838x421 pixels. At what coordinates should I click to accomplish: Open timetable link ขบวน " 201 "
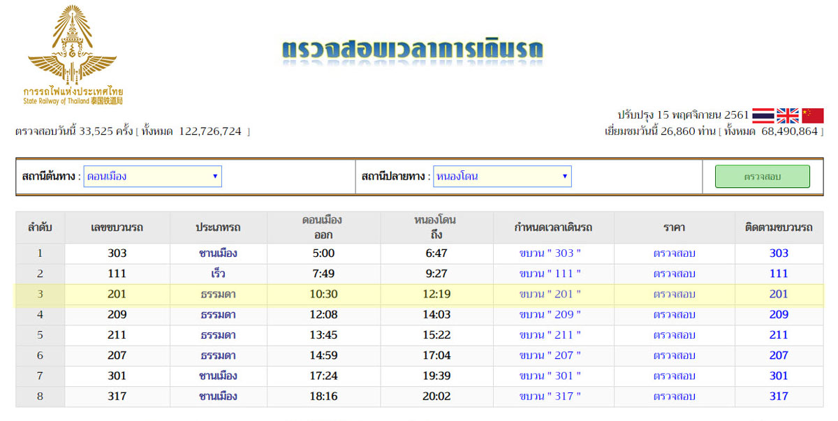point(550,294)
